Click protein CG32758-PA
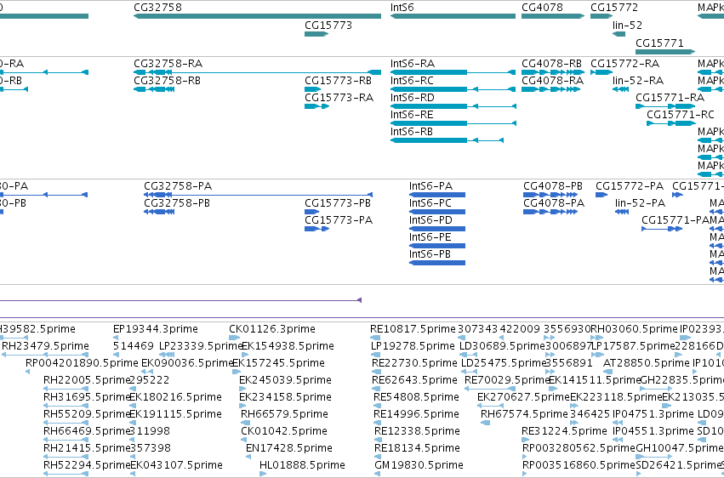The height and width of the screenshot is (478, 724). (x=178, y=186)
